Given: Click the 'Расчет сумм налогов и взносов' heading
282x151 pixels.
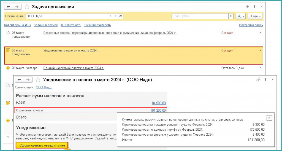Looking at the screenshot, I should pyautogui.click(x=50, y=96).
